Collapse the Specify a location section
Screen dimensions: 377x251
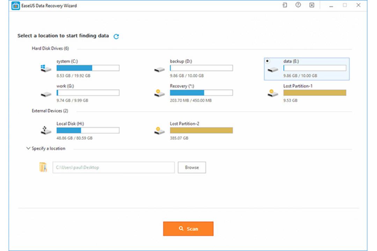point(28,149)
